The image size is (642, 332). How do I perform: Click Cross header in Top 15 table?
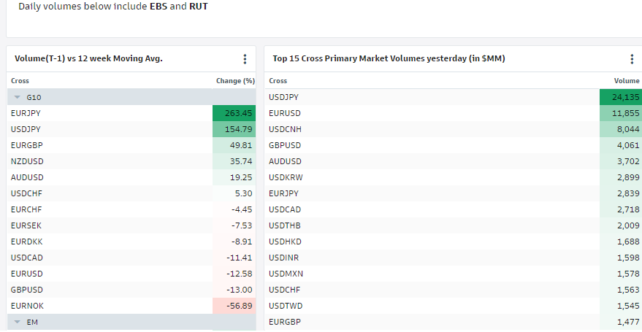pyautogui.click(x=278, y=81)
